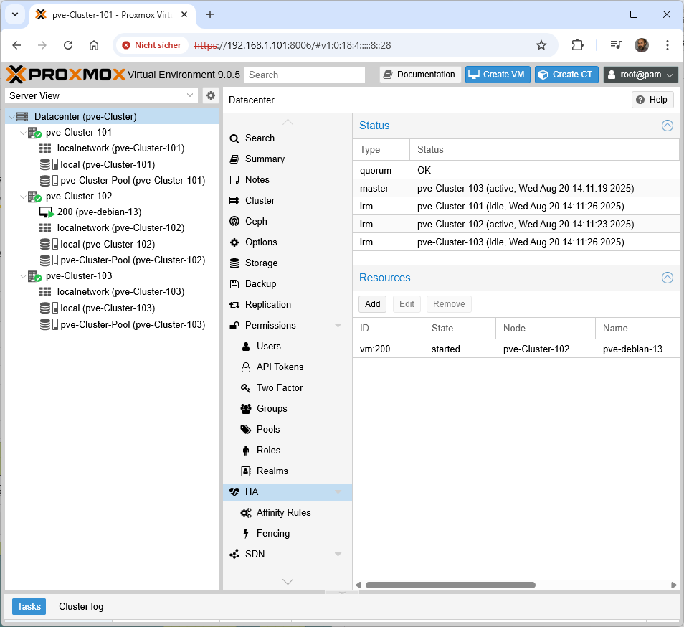Click the horizontal scrollbar in Resources
Image resolution: width=684 pixels, height=627 pixels.
click(x=450, y=585)
